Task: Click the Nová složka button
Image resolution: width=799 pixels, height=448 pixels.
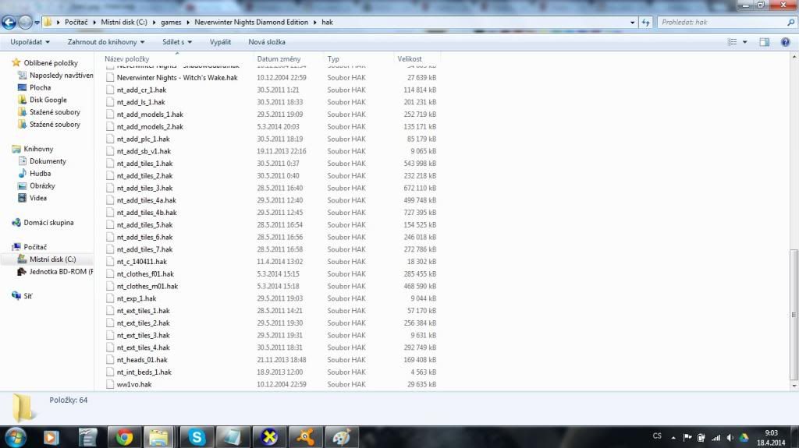Action: click(267, 42)
